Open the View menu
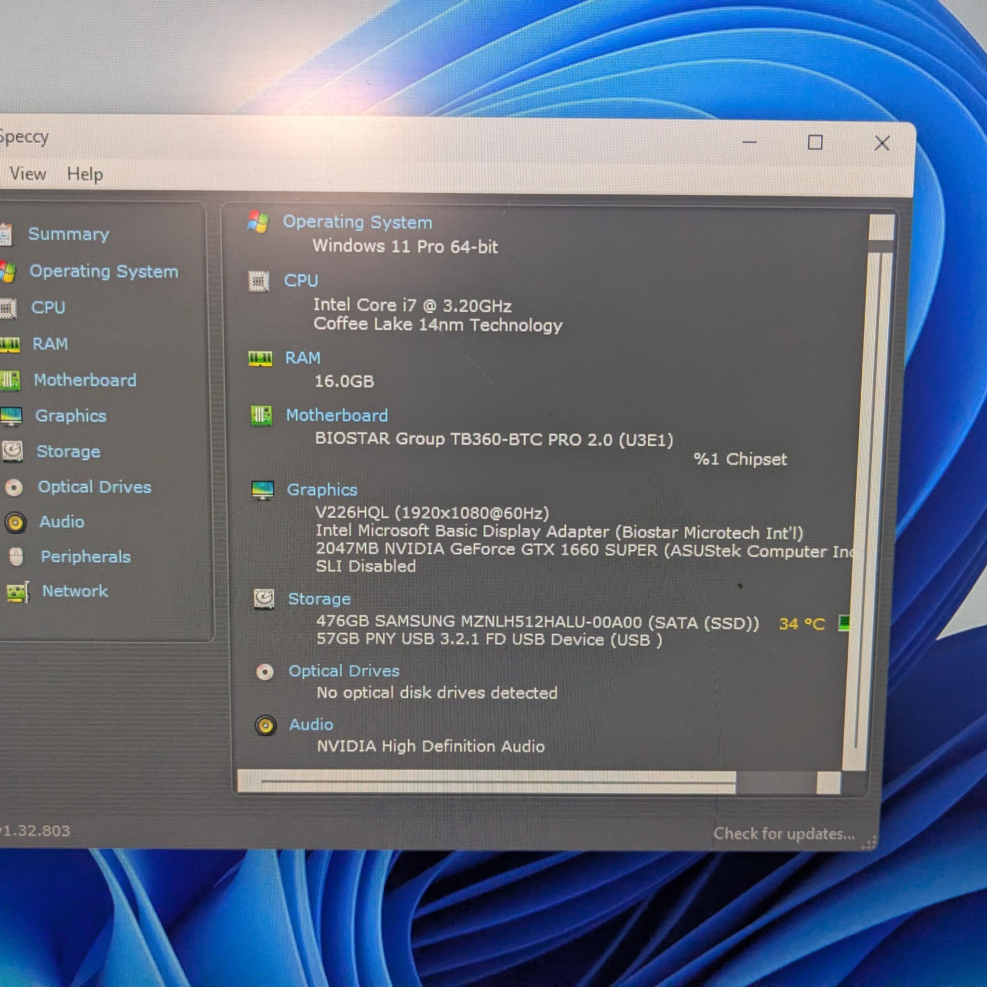 [28, 173]
